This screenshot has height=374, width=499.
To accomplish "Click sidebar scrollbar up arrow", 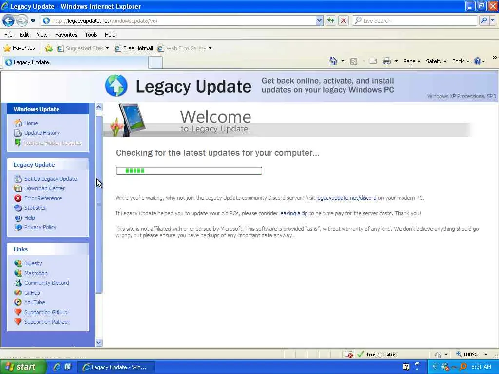I will click(x=98, y=107).
